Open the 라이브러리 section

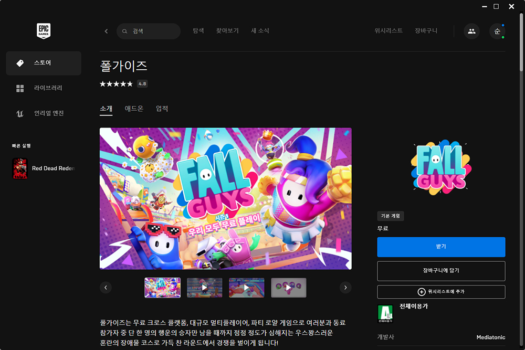[44, 88]
